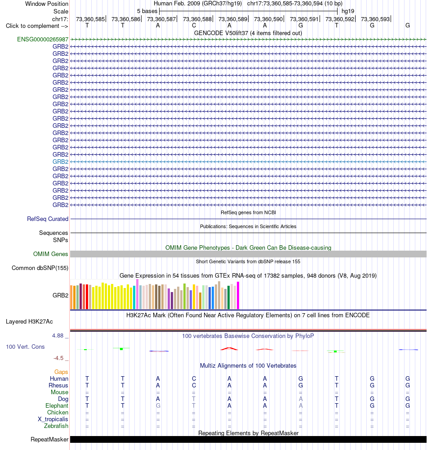Image resolution: width=427 pixels, height=450 pixels.
Task: Open 'Multiz Alignments of 100 Vertebrates' title
Action: pyautogui.click(x=248, y=365)
